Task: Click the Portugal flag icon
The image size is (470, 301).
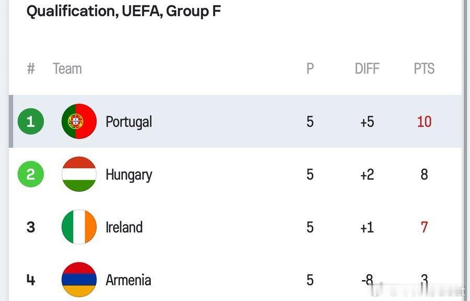Action: 79,121
